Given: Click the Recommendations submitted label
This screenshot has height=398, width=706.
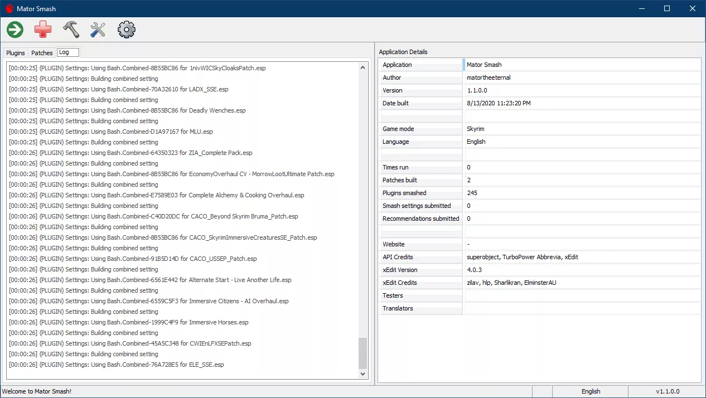Looking at the screenshot, I should point(421,219).
